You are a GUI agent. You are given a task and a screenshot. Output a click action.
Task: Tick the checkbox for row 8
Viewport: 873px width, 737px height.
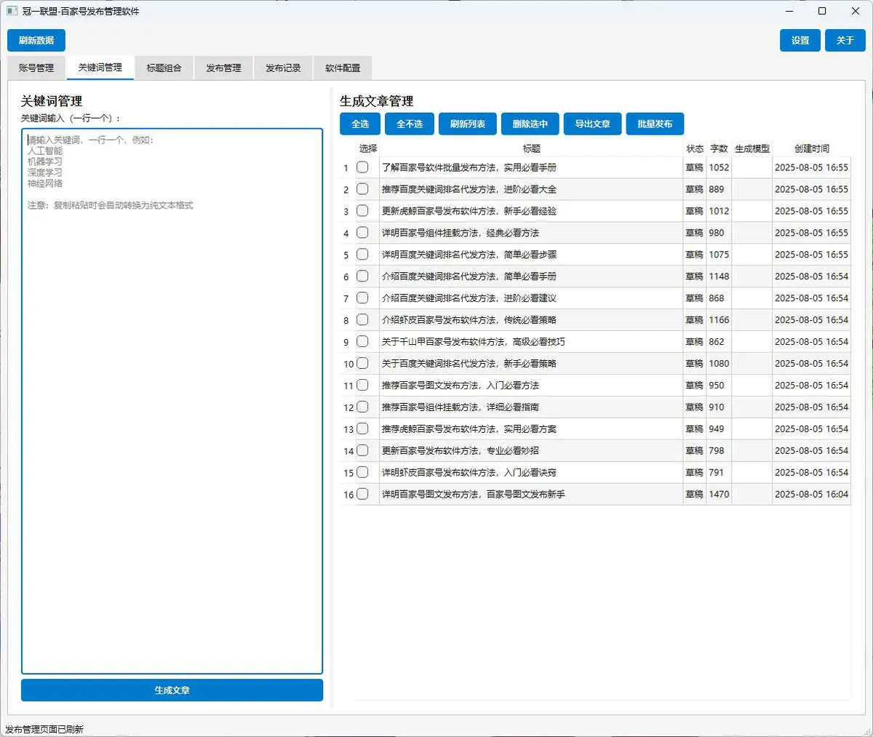click(x=362, y=320)
